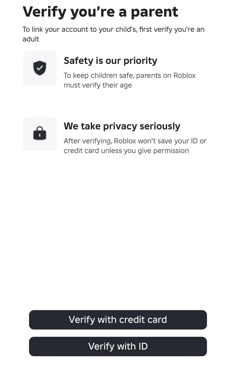Screen dimensions: 236x374
Task: Click the "To link your account" subtitle text
Action: pos(113,29)
